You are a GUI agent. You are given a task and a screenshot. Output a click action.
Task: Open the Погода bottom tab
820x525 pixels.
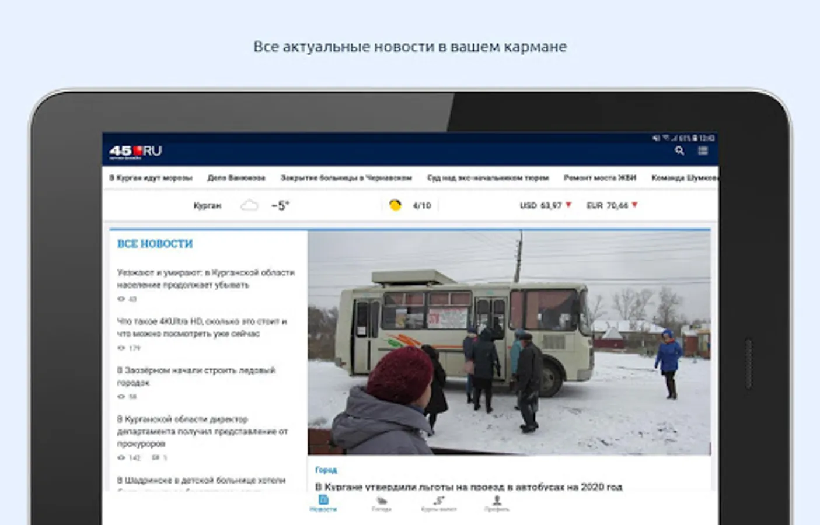click(381, 503)
